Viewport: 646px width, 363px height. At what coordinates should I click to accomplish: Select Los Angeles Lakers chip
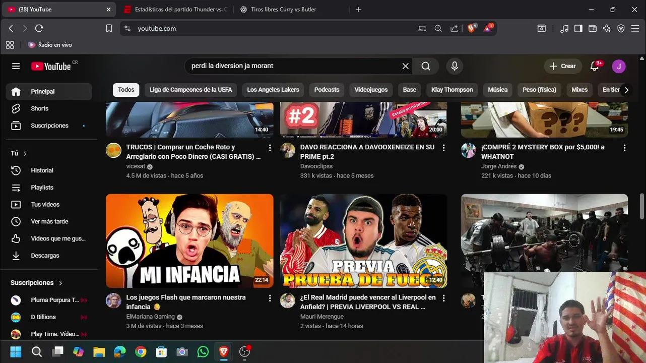tap(273, 90)
